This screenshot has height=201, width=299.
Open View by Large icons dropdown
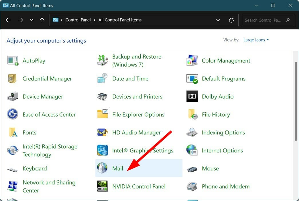(256, 40)
